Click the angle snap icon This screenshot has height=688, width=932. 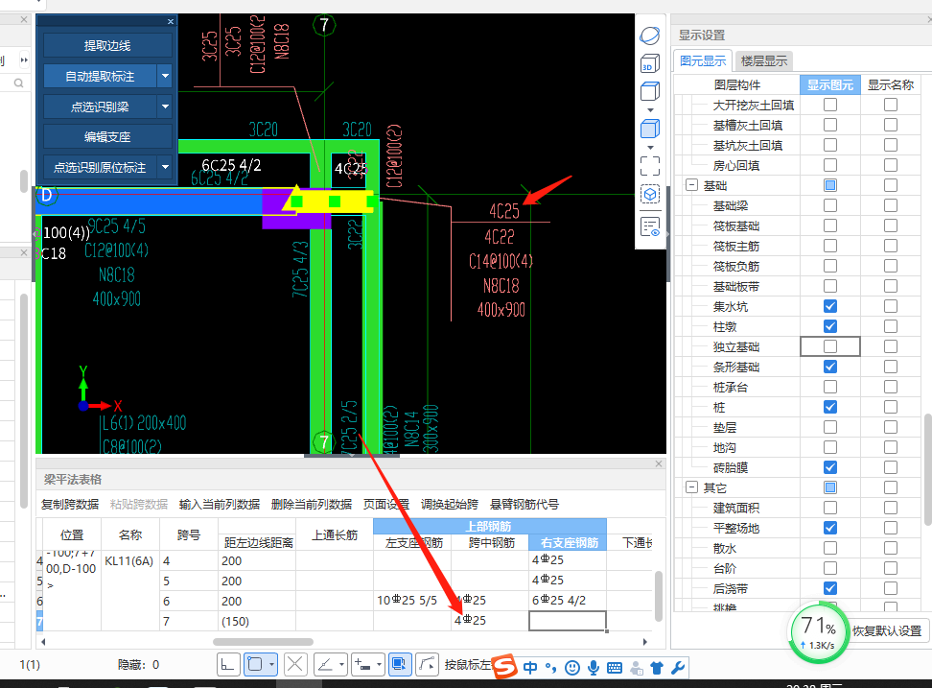(325, 664)
